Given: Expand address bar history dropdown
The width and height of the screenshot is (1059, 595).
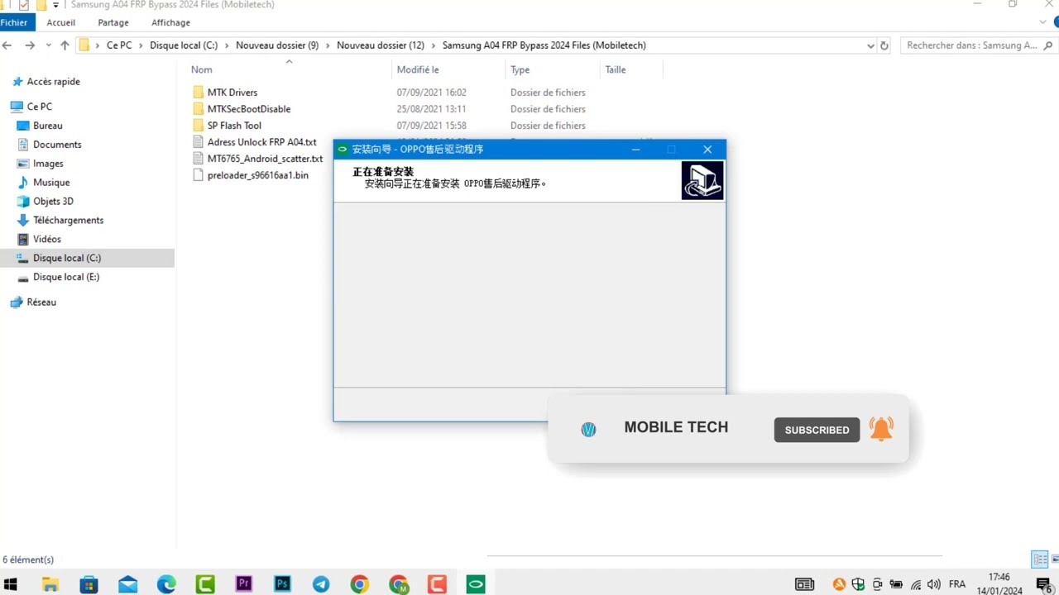Looking at the screenshot, I should click(870, 45).
